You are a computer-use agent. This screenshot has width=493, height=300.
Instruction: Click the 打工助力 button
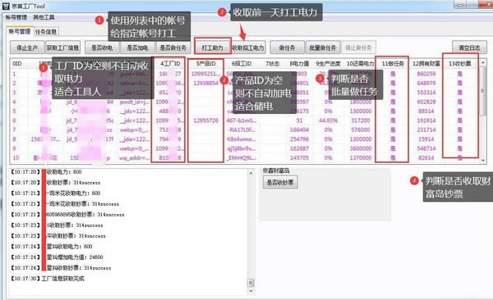pyautogui.click(x=213, y=48)
